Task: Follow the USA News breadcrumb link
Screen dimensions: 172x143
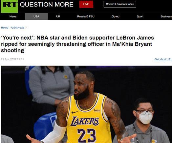Action: coord(18,28)
